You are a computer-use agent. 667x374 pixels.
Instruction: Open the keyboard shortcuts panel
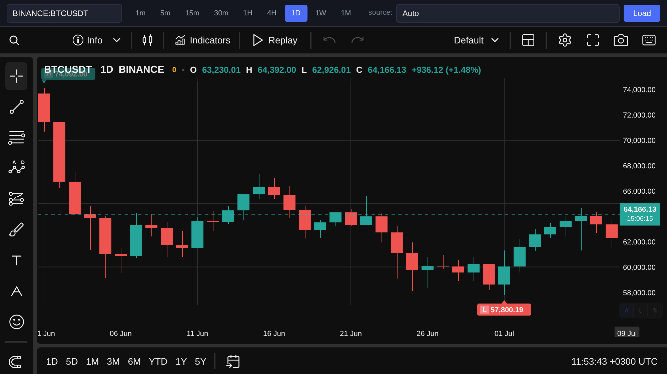pos(649,40)
